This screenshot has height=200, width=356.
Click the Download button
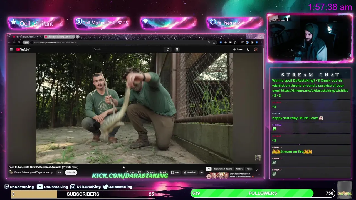pos(190,172)
